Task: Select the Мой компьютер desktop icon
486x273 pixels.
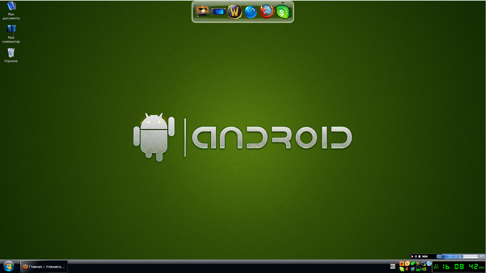Action: point(11,34)
